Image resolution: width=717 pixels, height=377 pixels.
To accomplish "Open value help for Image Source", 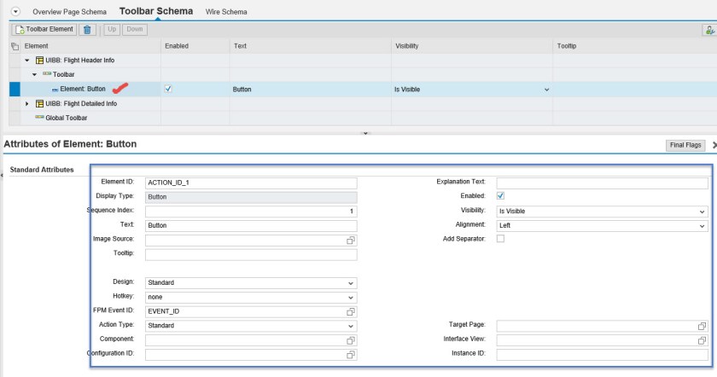I will click(x=350, y=241).
